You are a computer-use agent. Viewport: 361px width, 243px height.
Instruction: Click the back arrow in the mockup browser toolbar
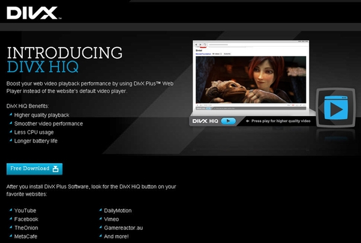pyautogui.click(x=196, y=45)
